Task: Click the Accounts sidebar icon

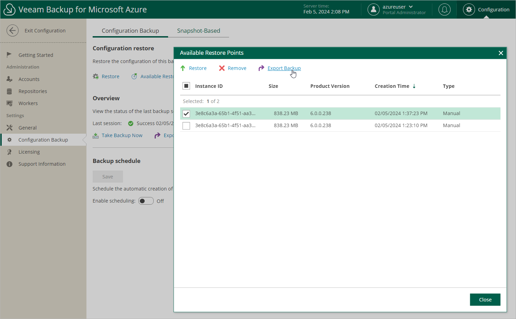Action: (9, 79)
